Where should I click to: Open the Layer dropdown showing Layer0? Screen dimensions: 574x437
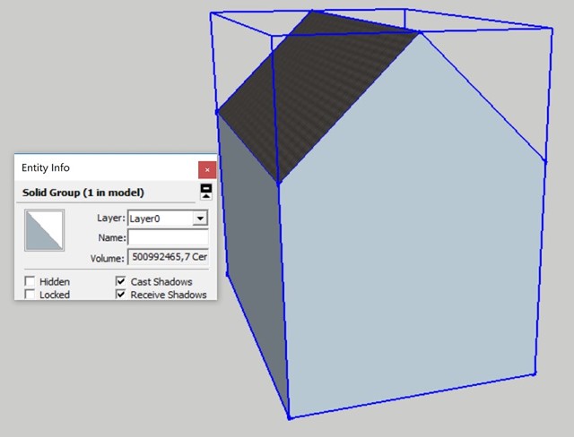point(168,218)
